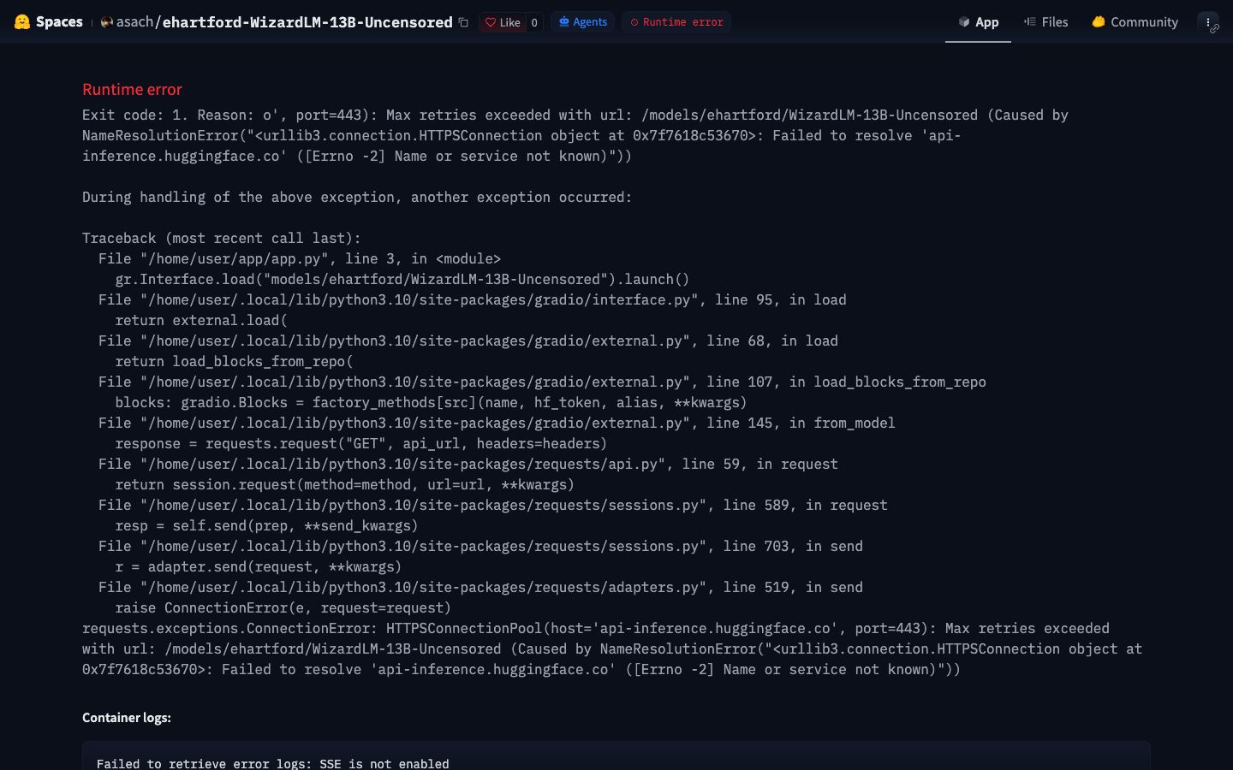1233x770 pixels.
Task: Open the asach profile link
Action: pyautogui.click(x=134, y=22)
